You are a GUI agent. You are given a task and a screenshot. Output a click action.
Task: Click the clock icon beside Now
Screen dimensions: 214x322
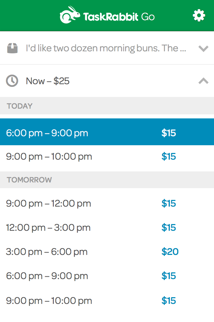tap(12, 81)
